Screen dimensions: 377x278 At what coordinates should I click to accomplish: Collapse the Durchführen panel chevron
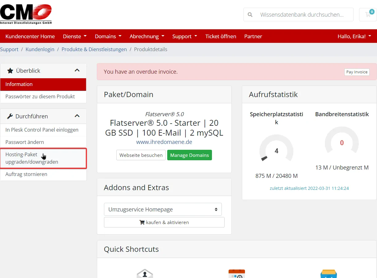tap(77, 116)
